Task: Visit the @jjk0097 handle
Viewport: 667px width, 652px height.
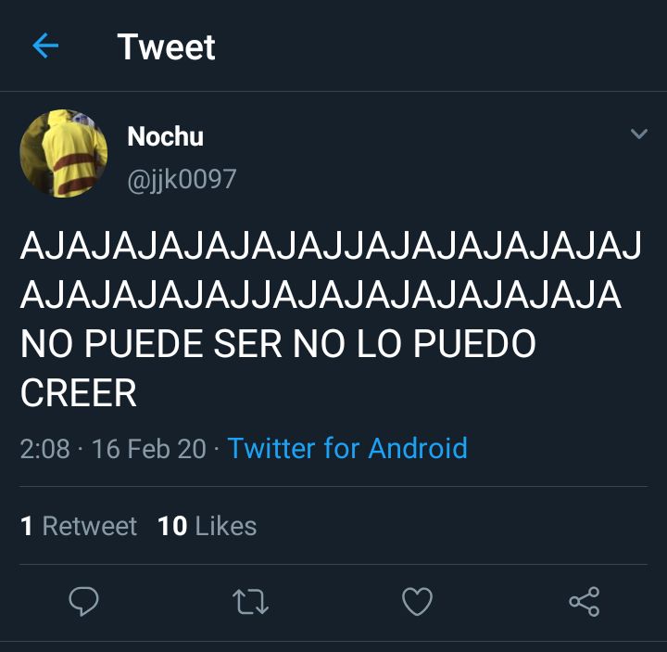Action: tap(182, 179)
